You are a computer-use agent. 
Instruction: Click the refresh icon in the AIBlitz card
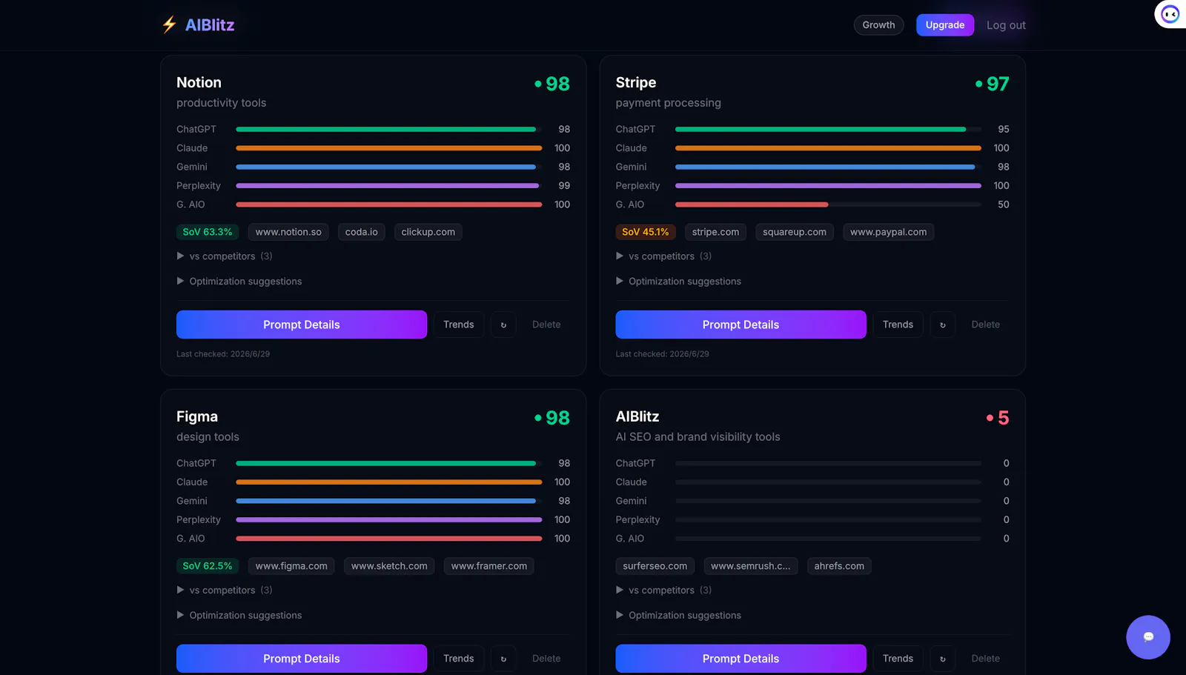pyautogui.click(x=943, y=659)
